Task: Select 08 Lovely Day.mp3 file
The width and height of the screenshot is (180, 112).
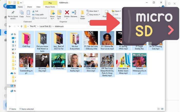Action: (42, 63)
